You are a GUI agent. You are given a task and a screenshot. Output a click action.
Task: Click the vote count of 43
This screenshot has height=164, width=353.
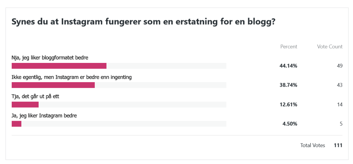340,85
